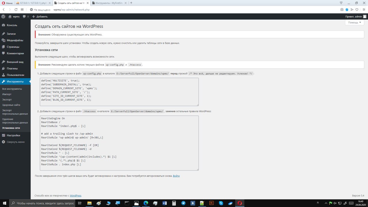Open Opera easy setup sliders icon
The image size is (368, 207).
[364, 9]
